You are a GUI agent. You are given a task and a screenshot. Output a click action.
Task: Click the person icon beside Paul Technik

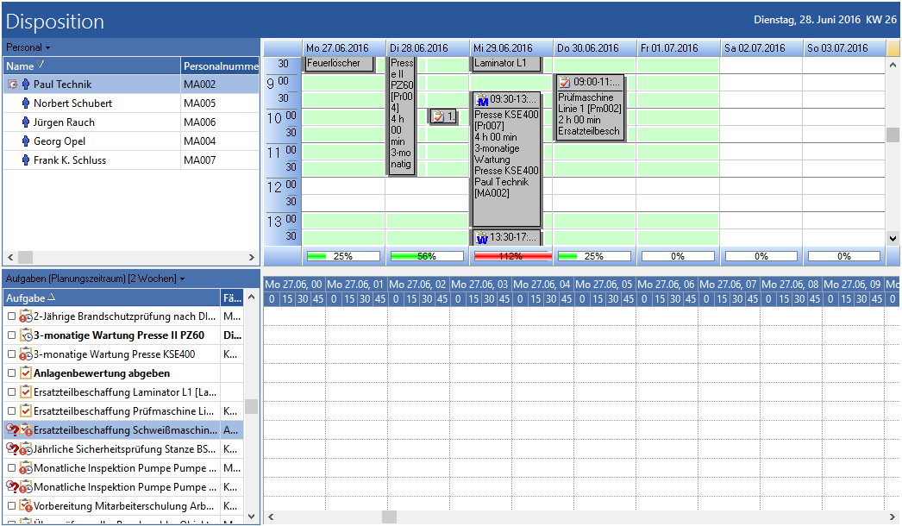pos(25,84)
